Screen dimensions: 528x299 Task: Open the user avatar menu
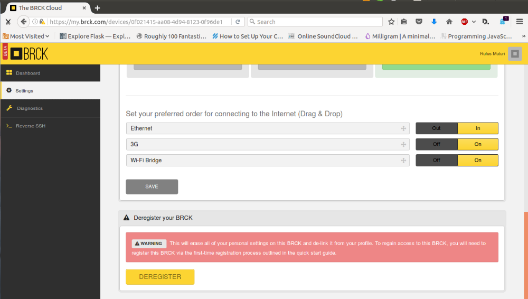click(514, 53)
